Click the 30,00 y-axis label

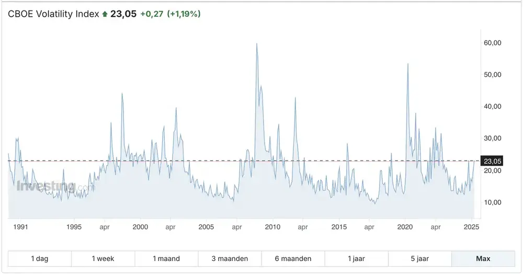coord(492,139)
